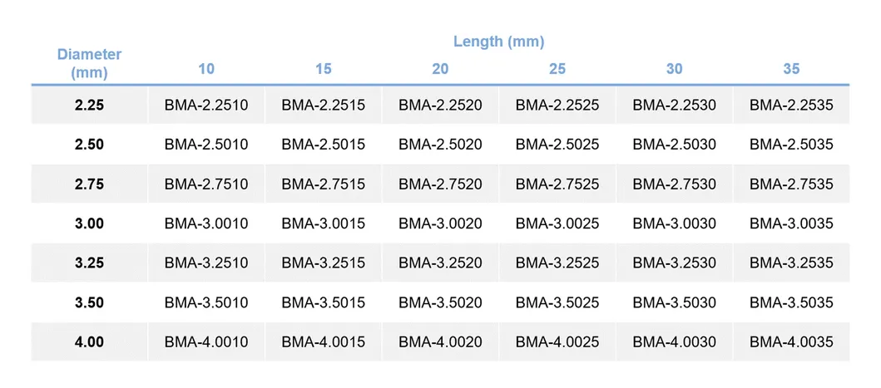Viewport: 881px width, 388px height.
Task: Click product code BMA-4.0035
Action: point(791,341)
